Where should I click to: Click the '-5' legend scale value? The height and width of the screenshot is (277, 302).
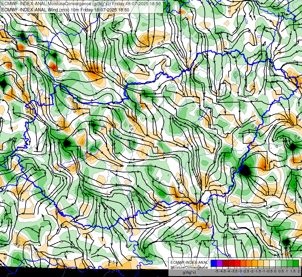pos(217,271)
